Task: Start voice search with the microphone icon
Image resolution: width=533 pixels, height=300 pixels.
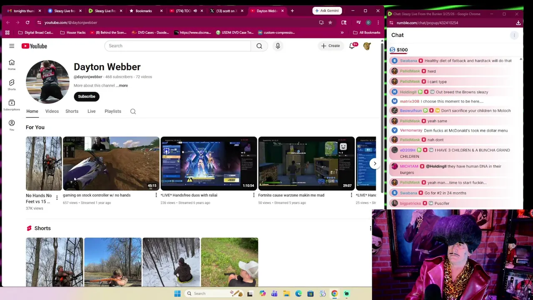Action: tap(278, 46)
